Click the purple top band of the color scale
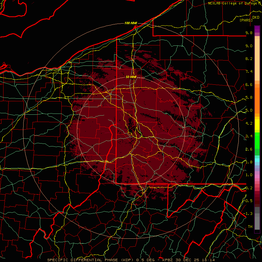Screen dimensions: 262x262 257,29
